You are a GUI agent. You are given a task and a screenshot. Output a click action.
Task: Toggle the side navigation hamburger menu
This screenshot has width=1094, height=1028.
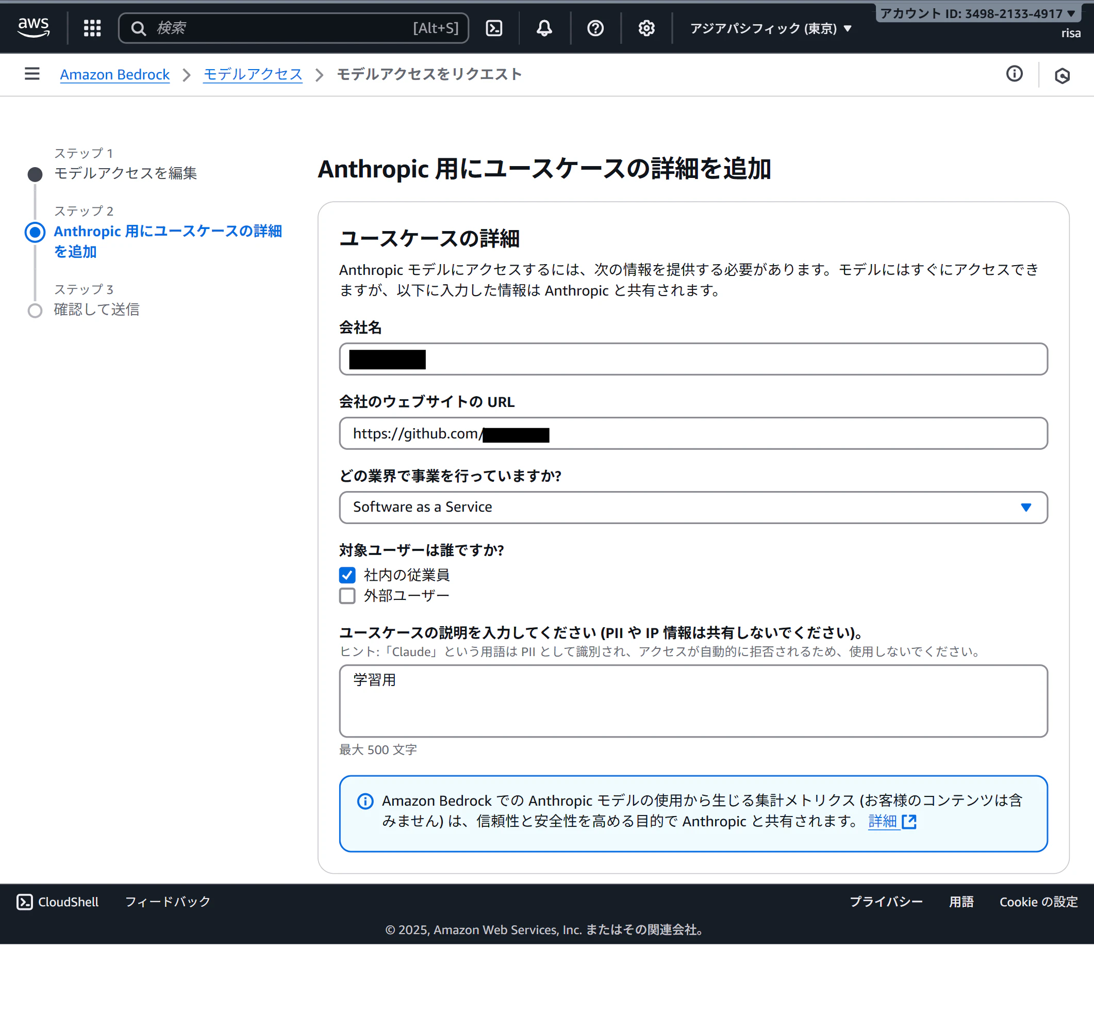[32, 74]
